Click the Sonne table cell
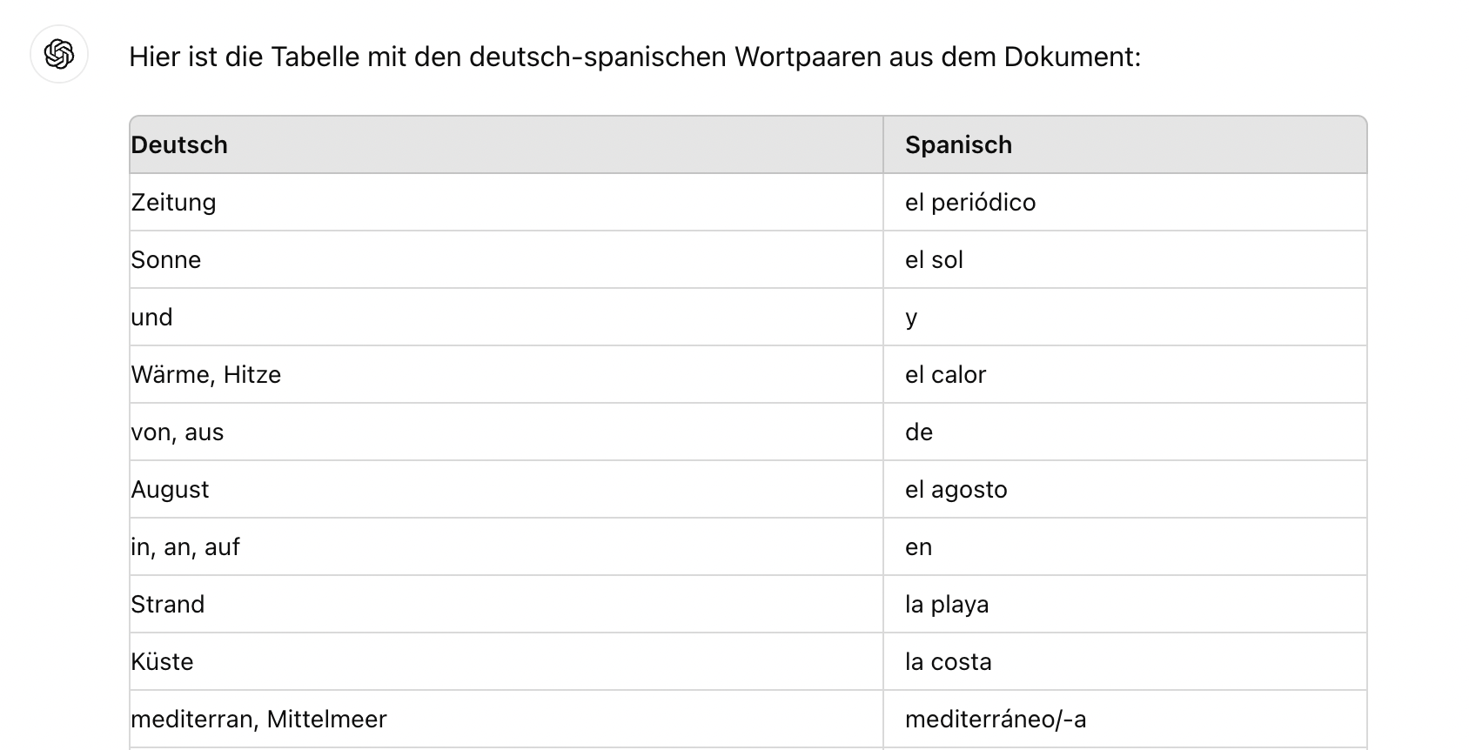 tap(165, 260)
